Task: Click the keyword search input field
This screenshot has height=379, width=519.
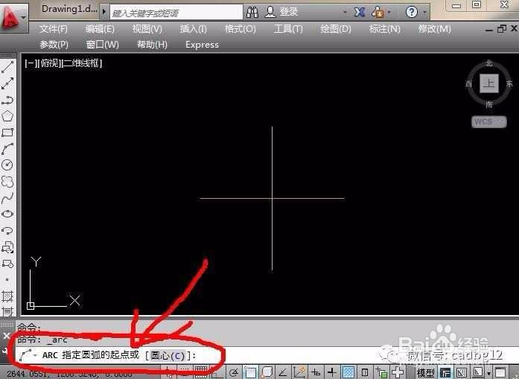Action: [176, 13]
